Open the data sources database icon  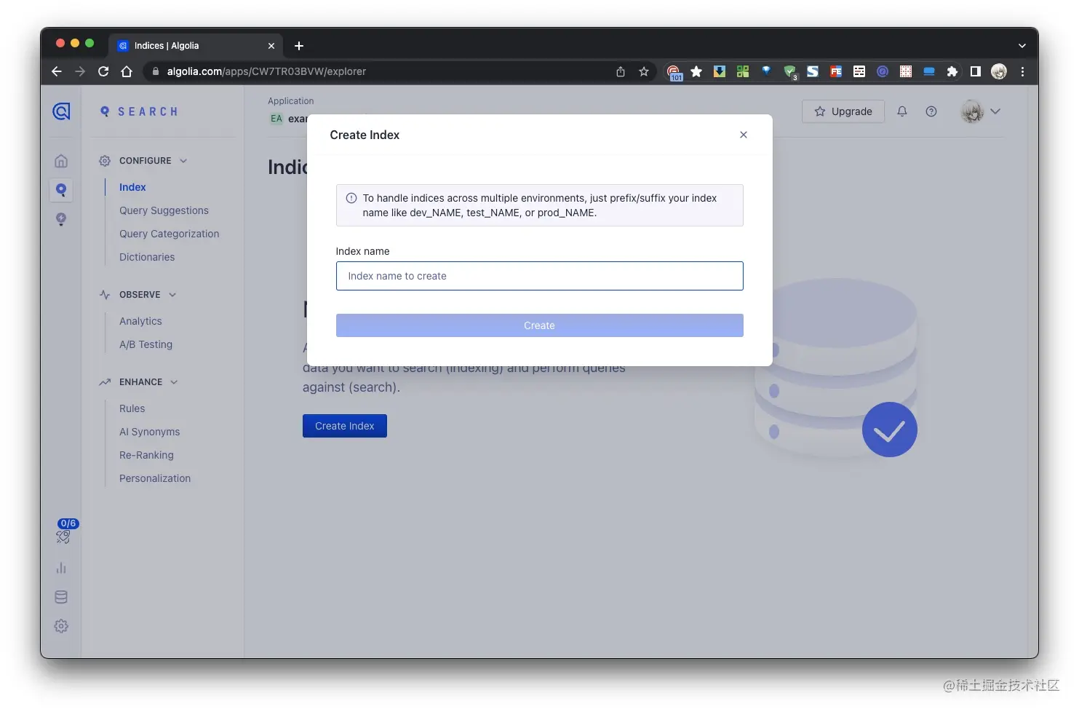(61, 597)
